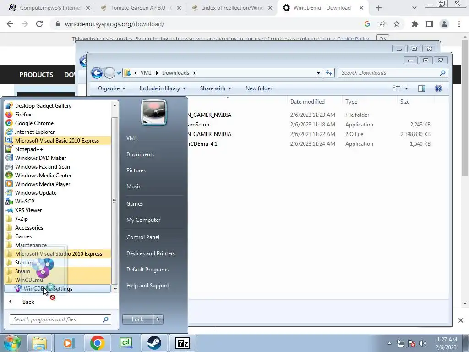Open Control Panel from Start menu

143,237
